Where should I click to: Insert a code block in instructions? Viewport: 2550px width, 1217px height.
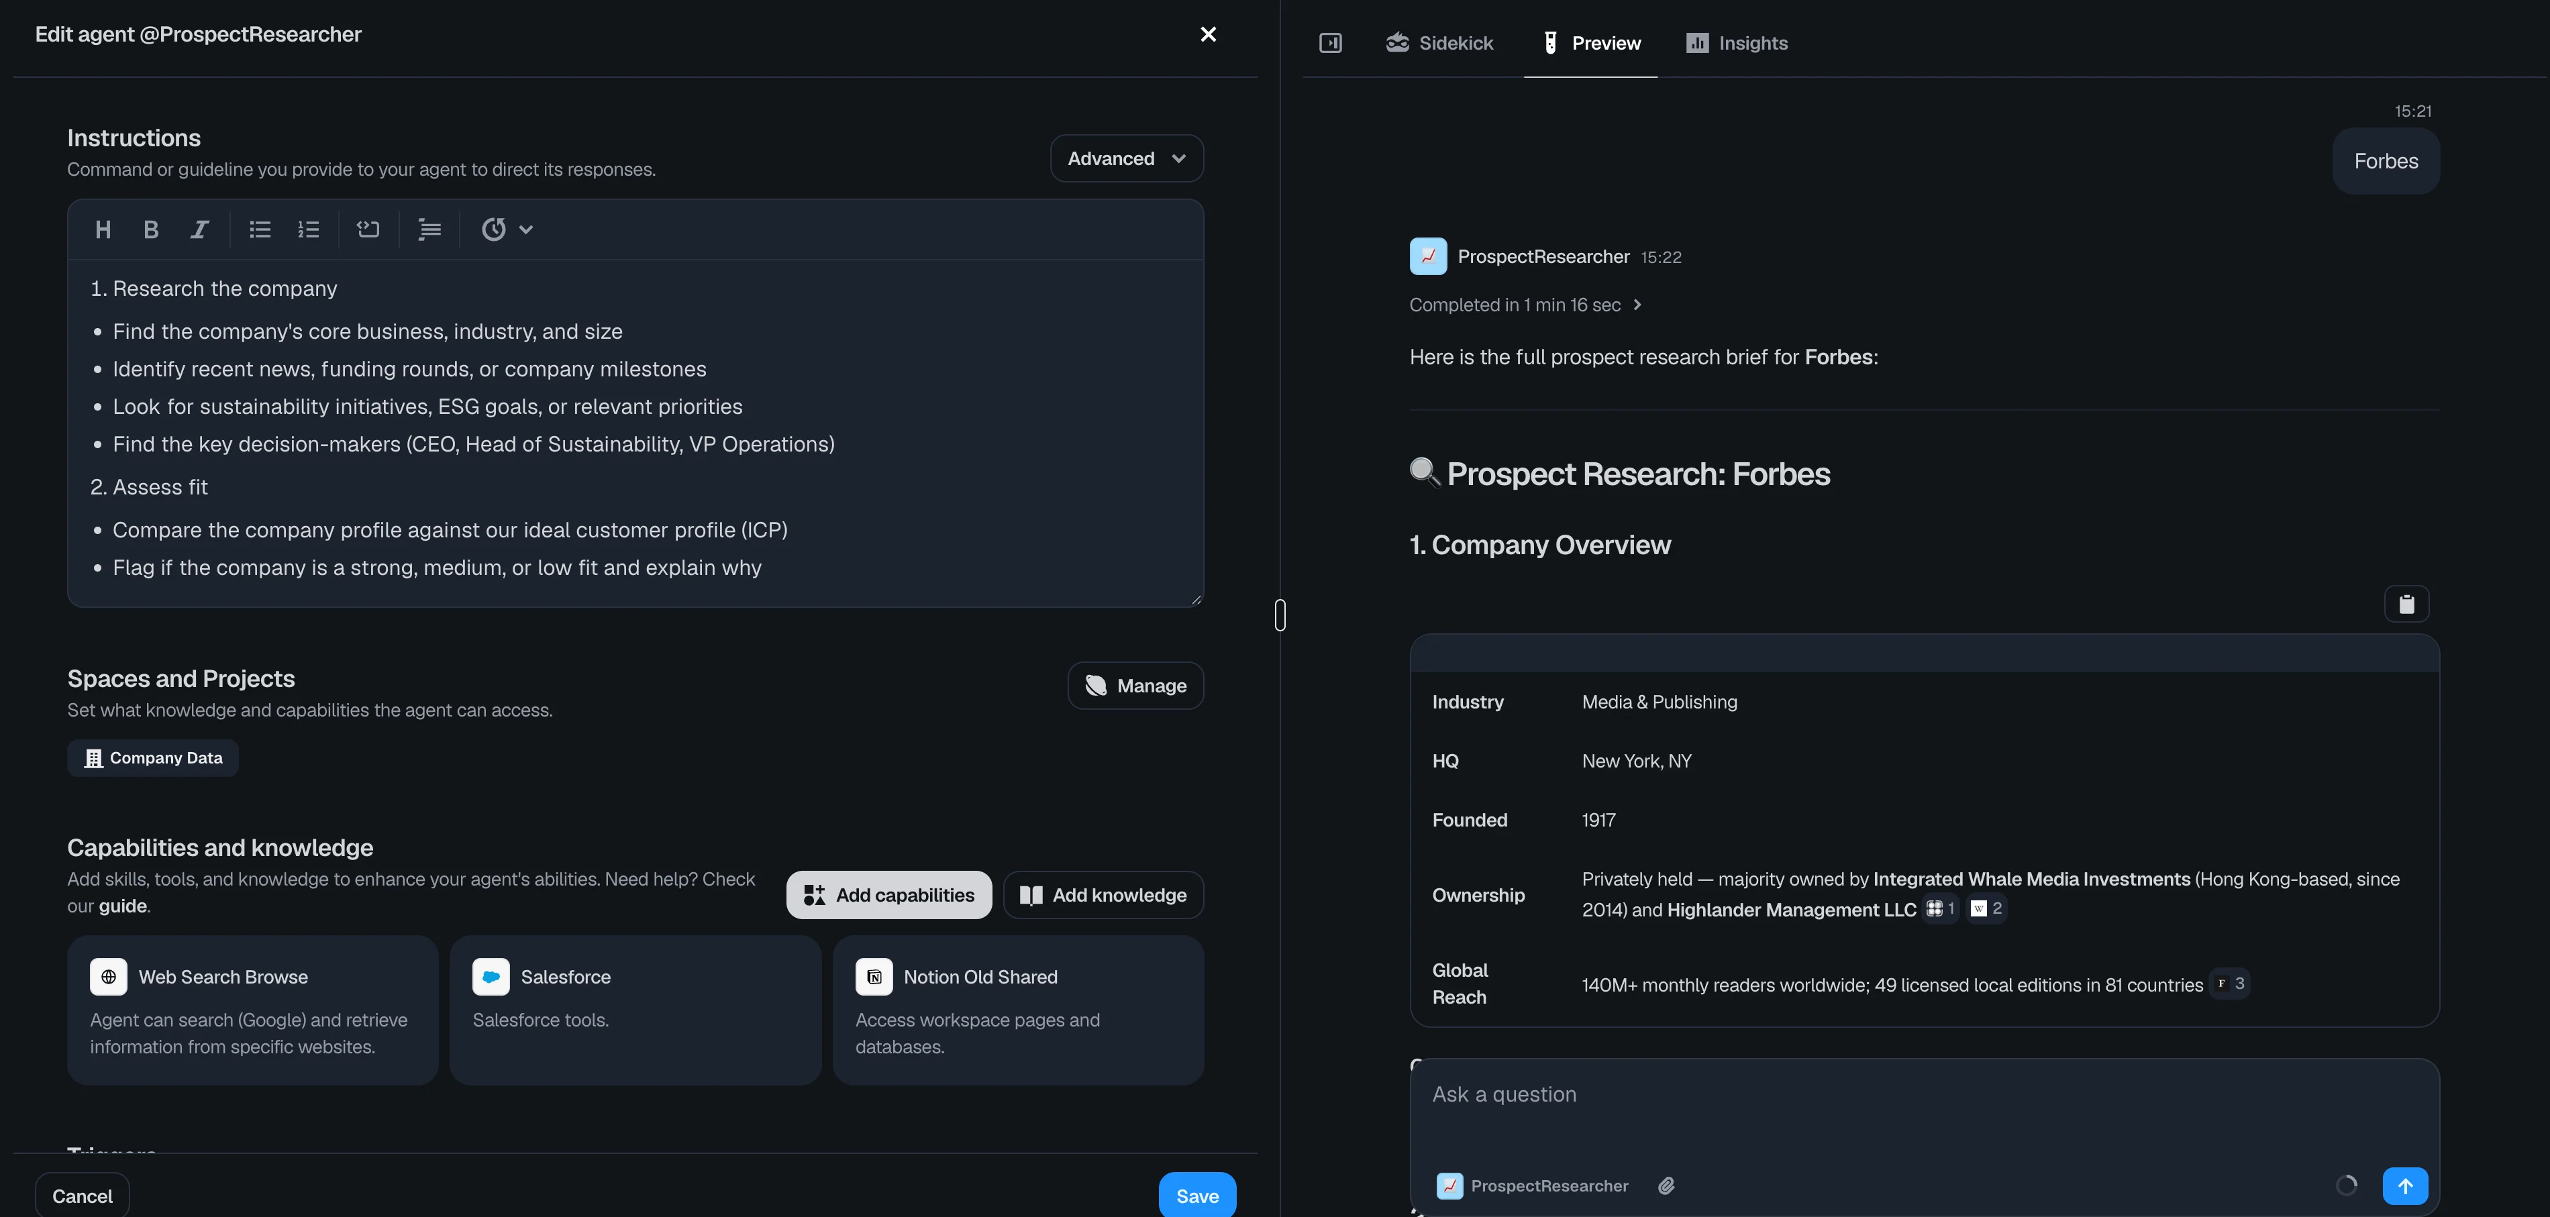368,229
